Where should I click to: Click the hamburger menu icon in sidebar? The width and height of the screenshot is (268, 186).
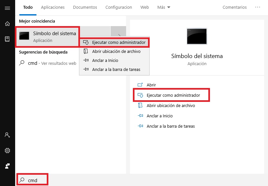(7, 8)
